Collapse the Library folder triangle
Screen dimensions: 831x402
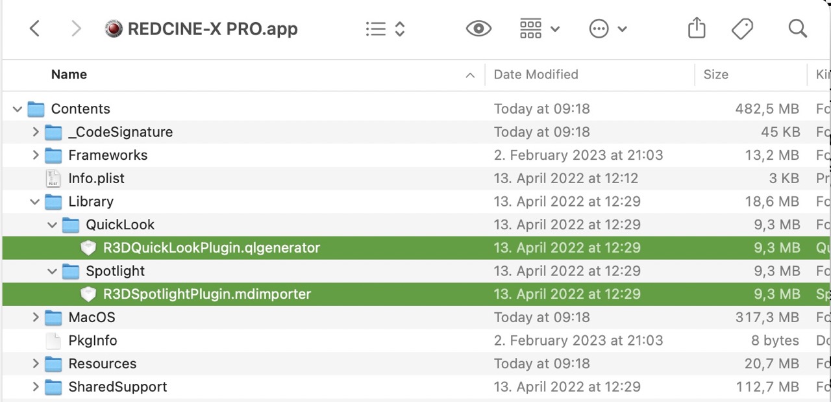[x=35, y=202]
